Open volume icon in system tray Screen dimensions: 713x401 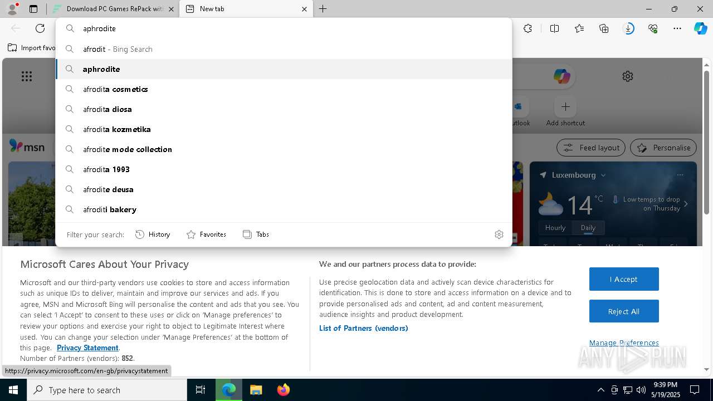pyautogui.click(x=641, y=390)
